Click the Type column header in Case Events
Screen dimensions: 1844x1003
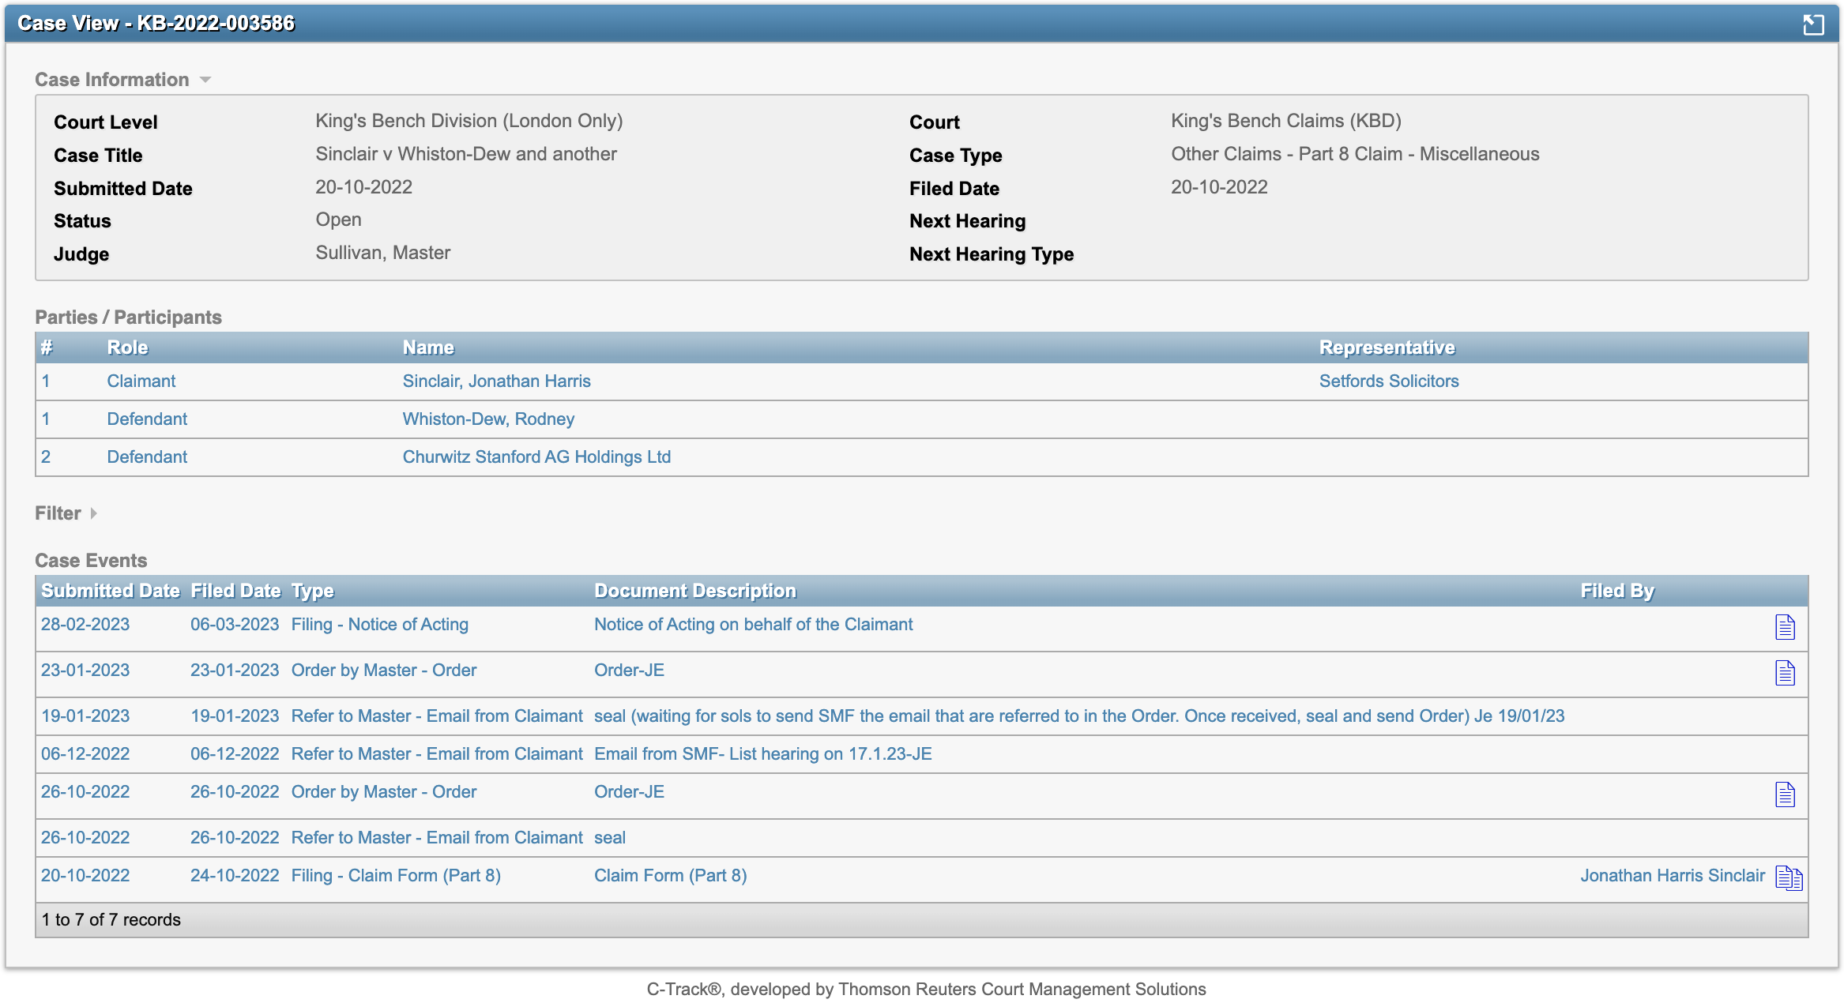[312, 591]
